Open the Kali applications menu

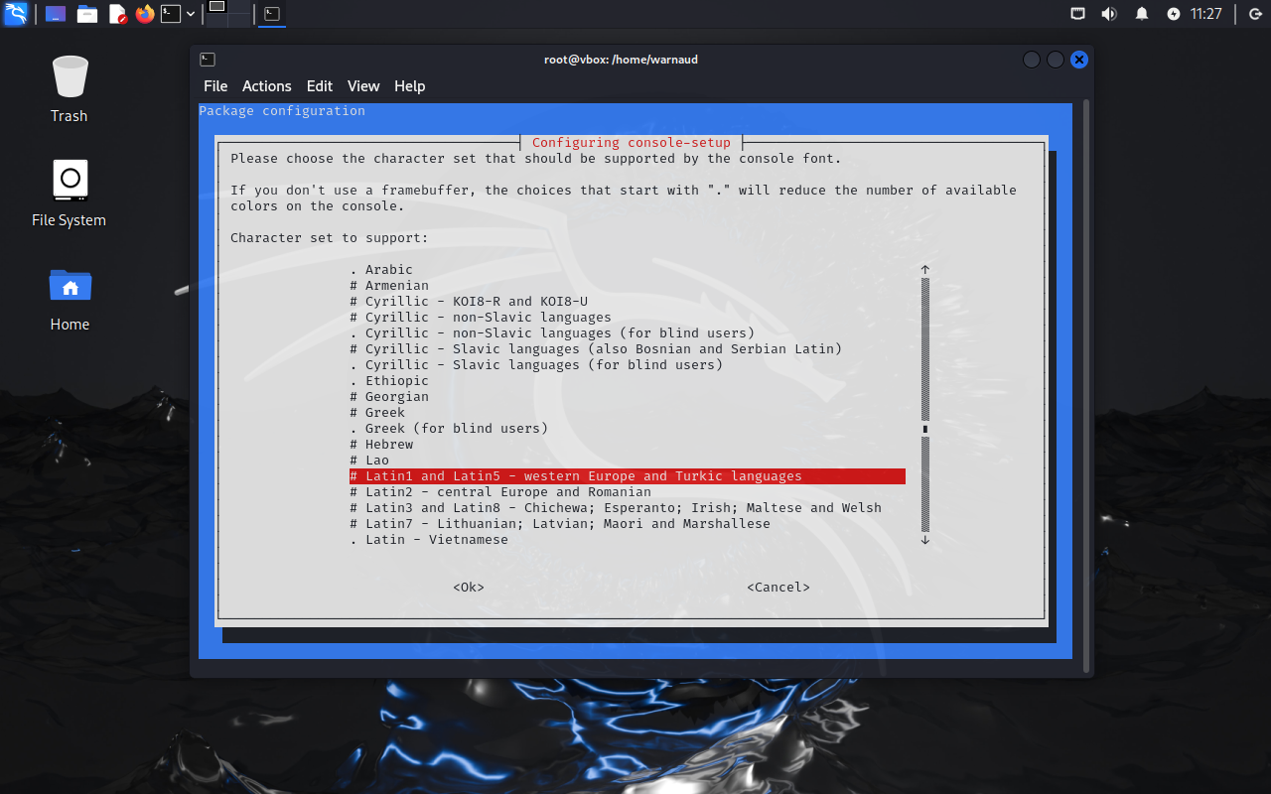tap(16, 14)
